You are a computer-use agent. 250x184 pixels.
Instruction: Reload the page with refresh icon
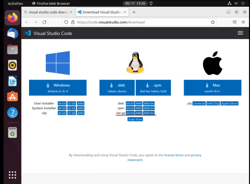45,22
